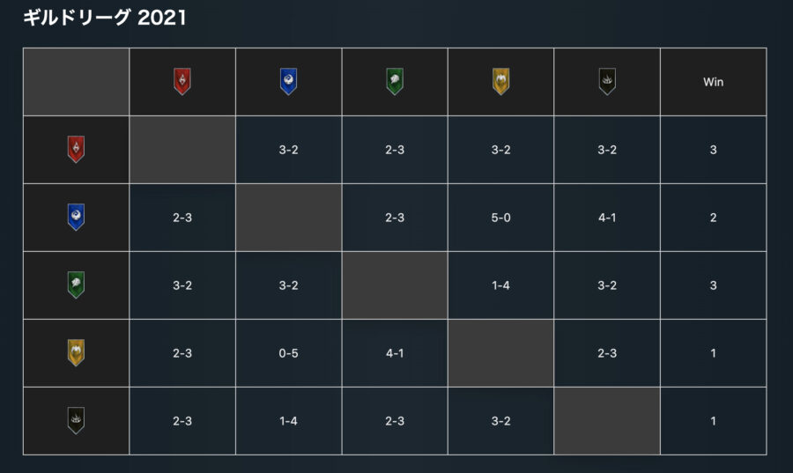
Task: Select the 0-5 score cell
Action: point(288,352)
